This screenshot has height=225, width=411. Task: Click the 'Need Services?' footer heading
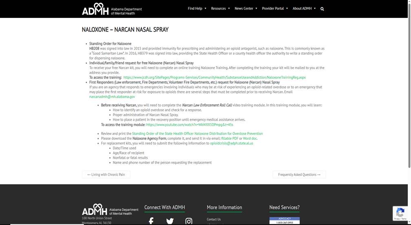(x=285, y=208)
